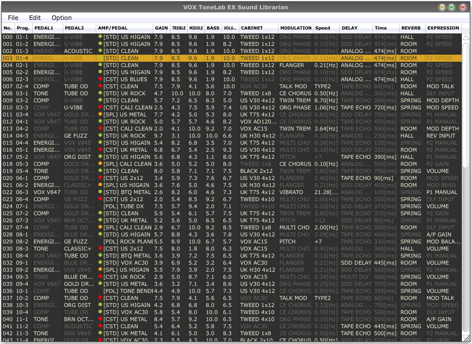Click the GAIN column header
This screenshot has width=472, height=344.
(161, 28)
